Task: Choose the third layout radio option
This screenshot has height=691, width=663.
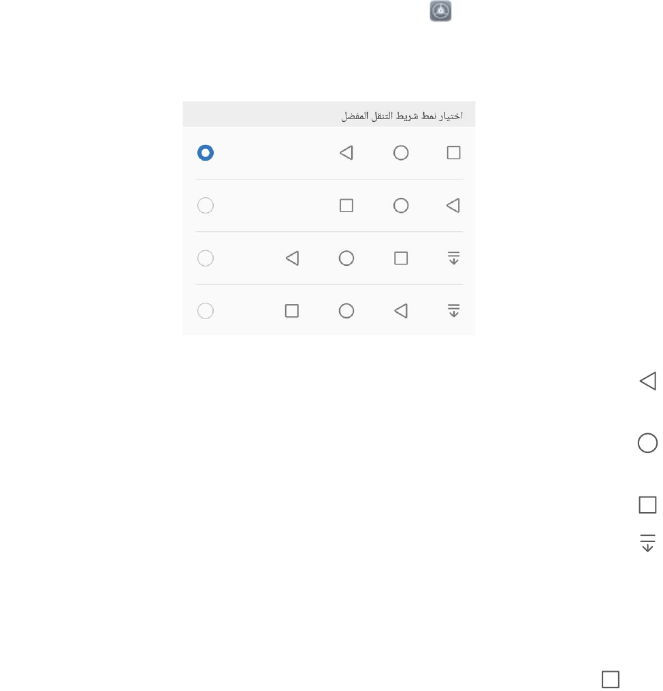Action: click(205, 258)
